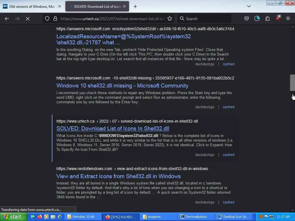Open the orange media player quick launch icon
Viewport: 295px width, 221px height.
coord(46,217)
